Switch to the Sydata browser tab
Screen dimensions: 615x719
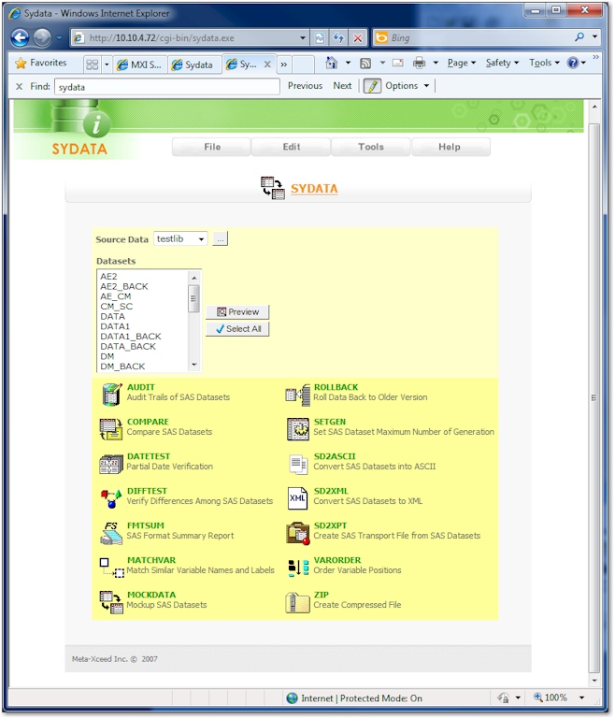(x=194, y=65)
